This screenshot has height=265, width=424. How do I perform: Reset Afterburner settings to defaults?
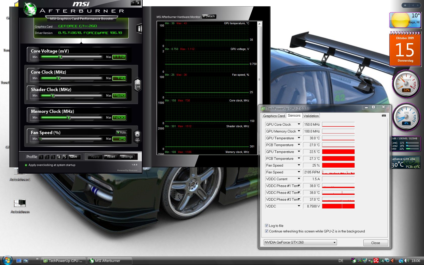[x=111, y=157]
